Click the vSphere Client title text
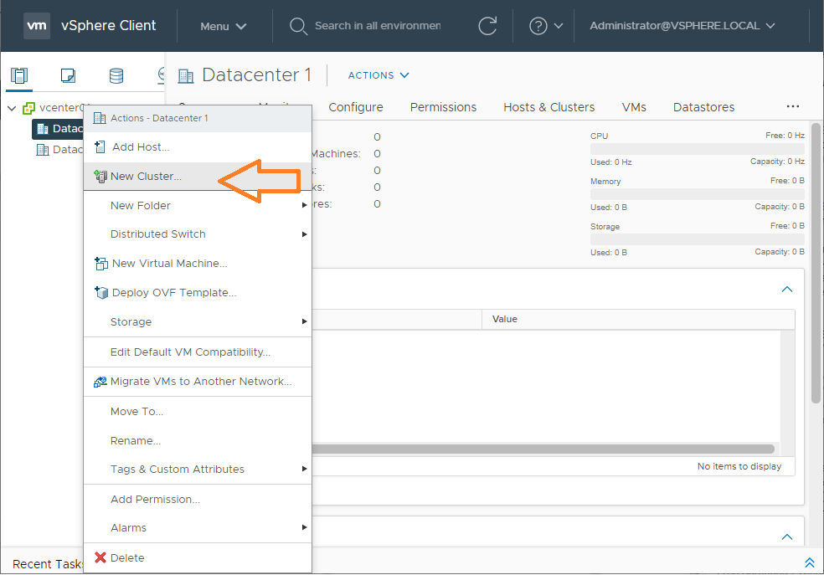 108,26
